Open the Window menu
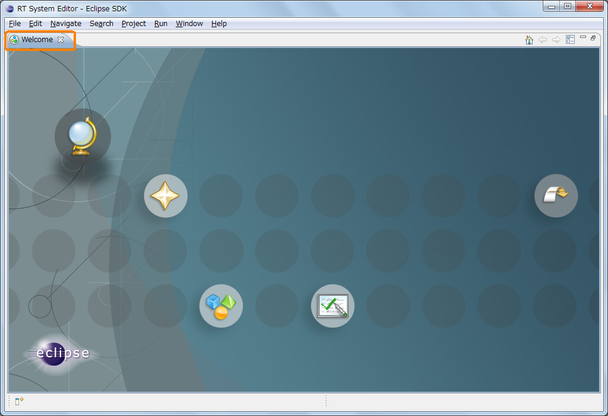 point(189,24)
